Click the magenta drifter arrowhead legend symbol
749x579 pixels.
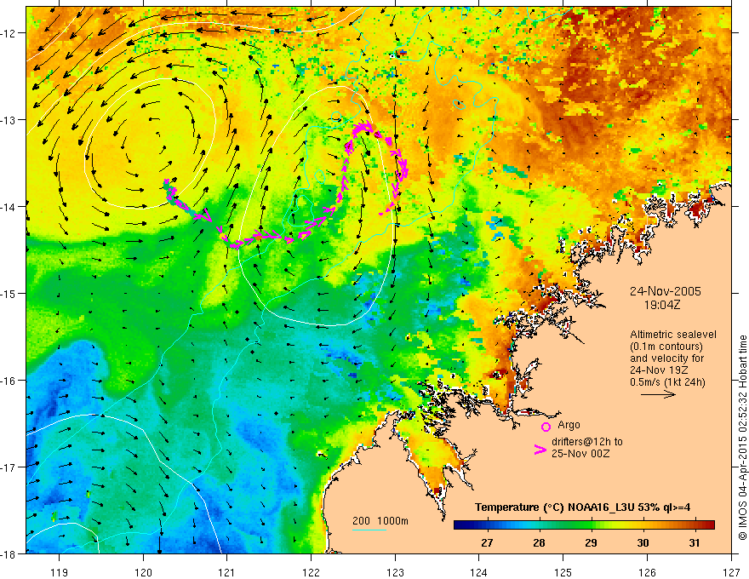pyautogui.click(x=540, y=449)
